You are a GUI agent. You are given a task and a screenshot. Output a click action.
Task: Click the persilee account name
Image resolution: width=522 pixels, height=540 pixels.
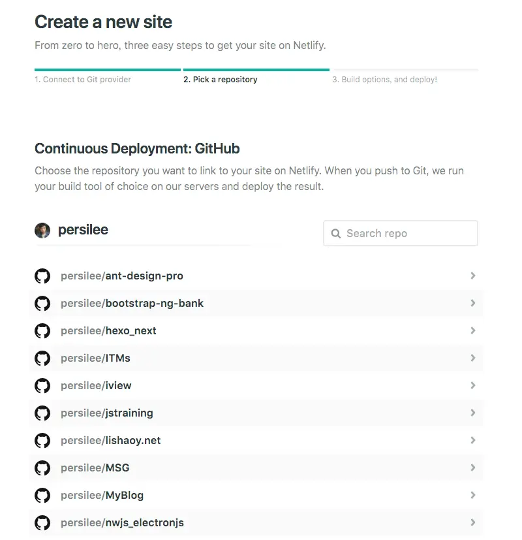click(83, 230)
